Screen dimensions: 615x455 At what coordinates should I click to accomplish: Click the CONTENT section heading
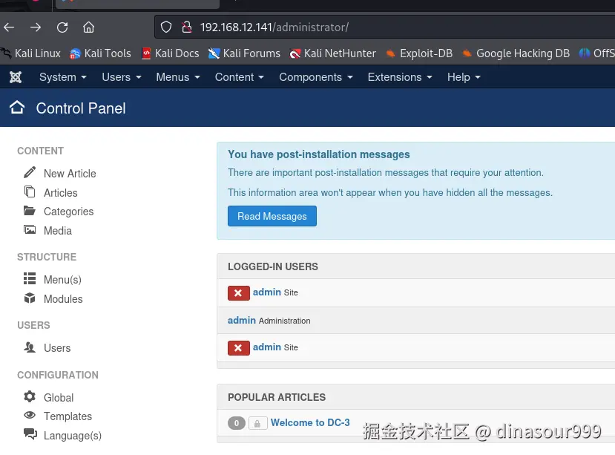(x=40, y=151)
